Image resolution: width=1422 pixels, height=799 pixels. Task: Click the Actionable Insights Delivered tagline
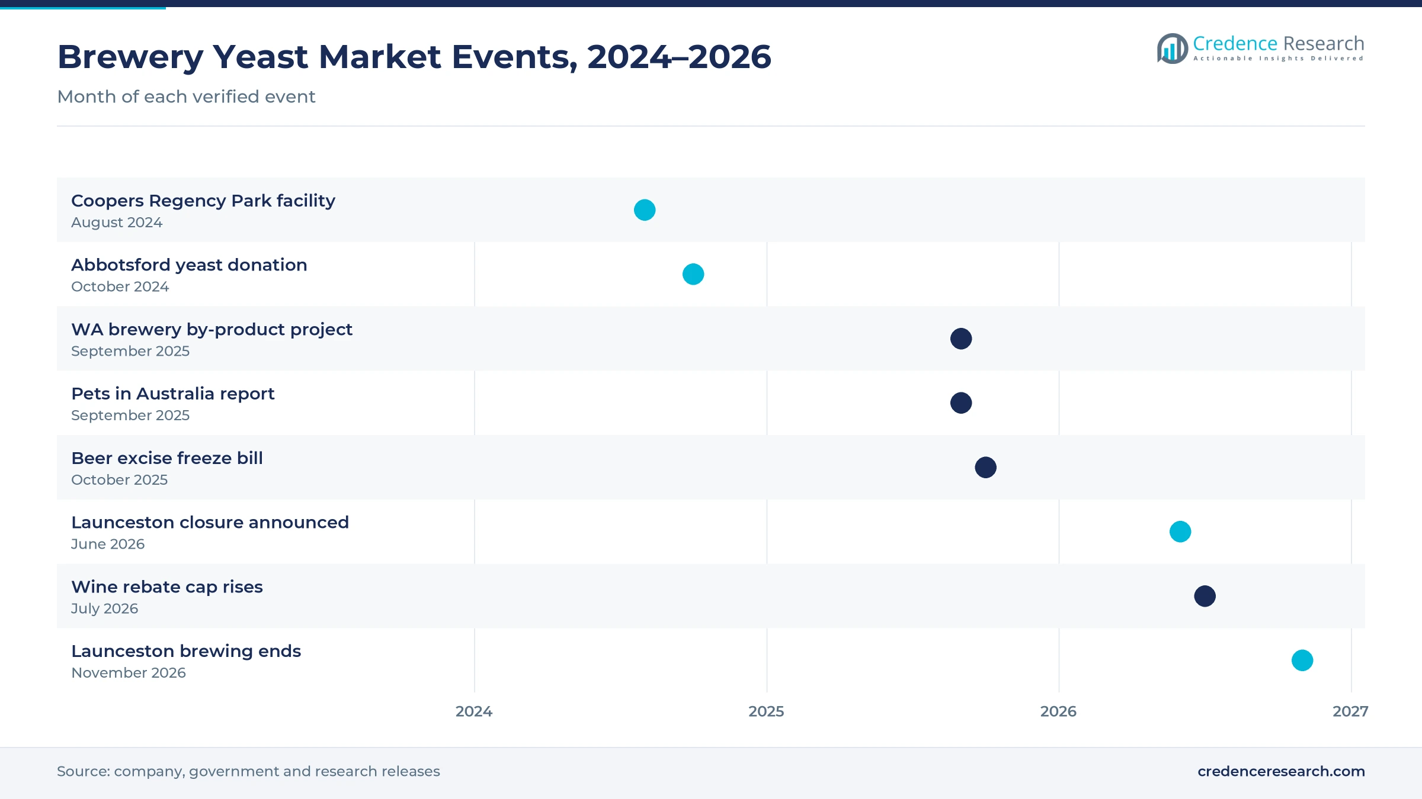click(x=1279, y=59)
